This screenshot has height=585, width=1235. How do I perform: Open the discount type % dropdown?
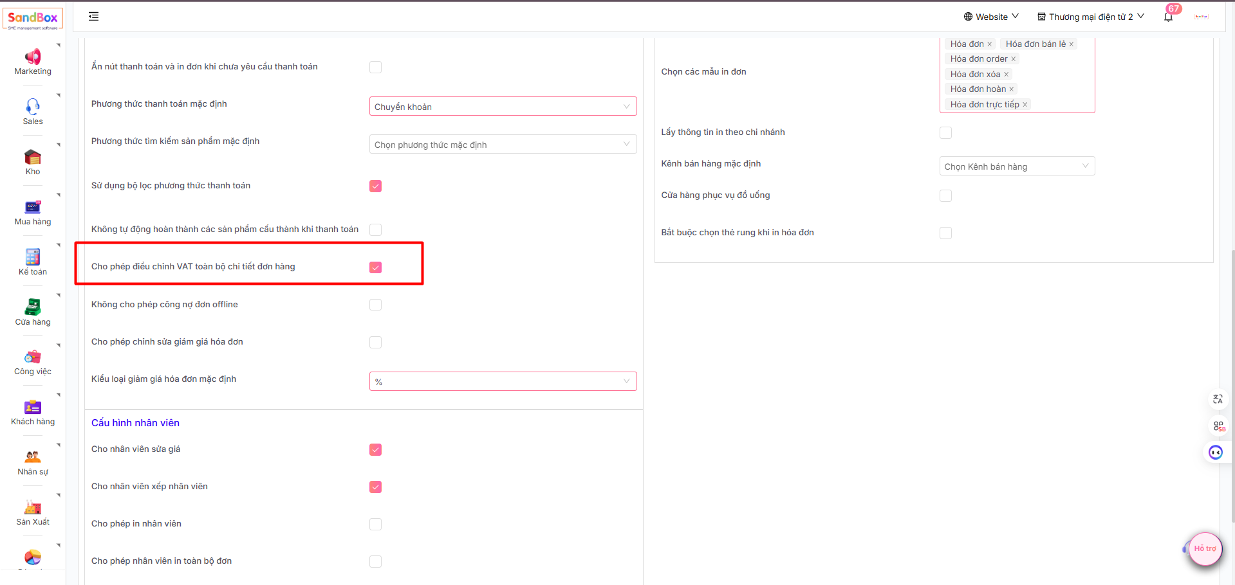point(503,381)
